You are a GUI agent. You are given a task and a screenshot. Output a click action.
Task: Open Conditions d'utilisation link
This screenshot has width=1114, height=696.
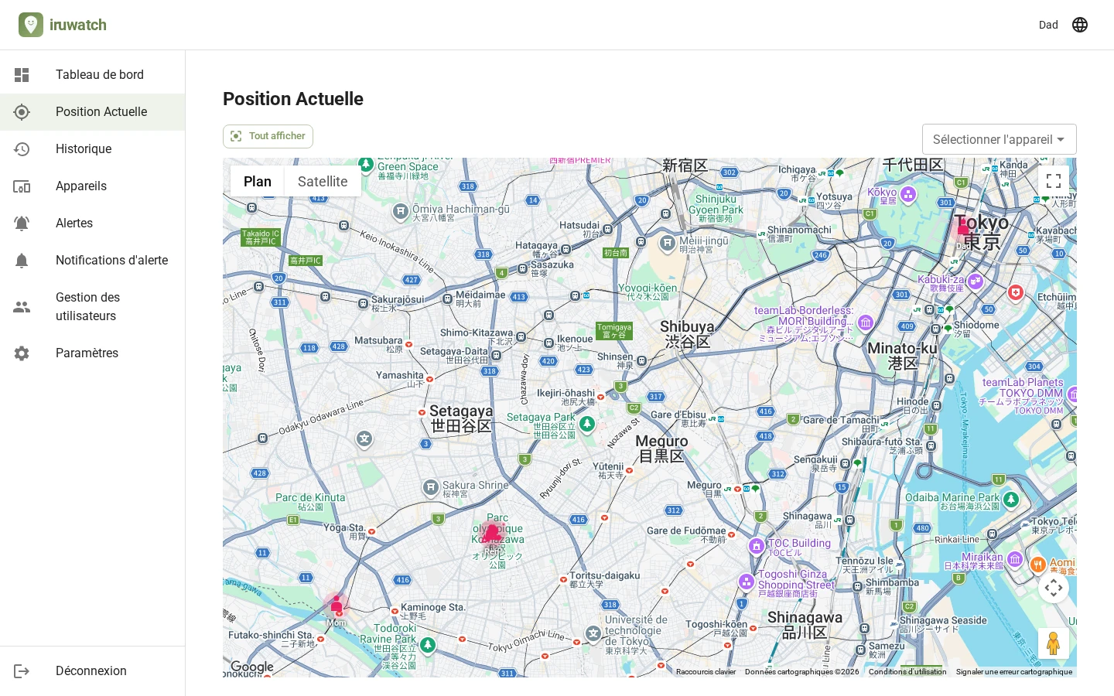907,672
